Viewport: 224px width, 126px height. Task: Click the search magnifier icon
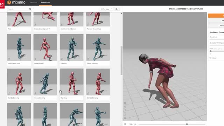[30, 9]
